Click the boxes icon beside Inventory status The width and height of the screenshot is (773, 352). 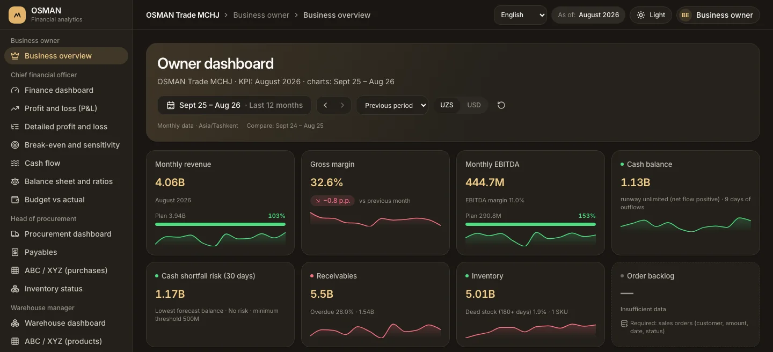pyautogui.click(x=15, y=289)
